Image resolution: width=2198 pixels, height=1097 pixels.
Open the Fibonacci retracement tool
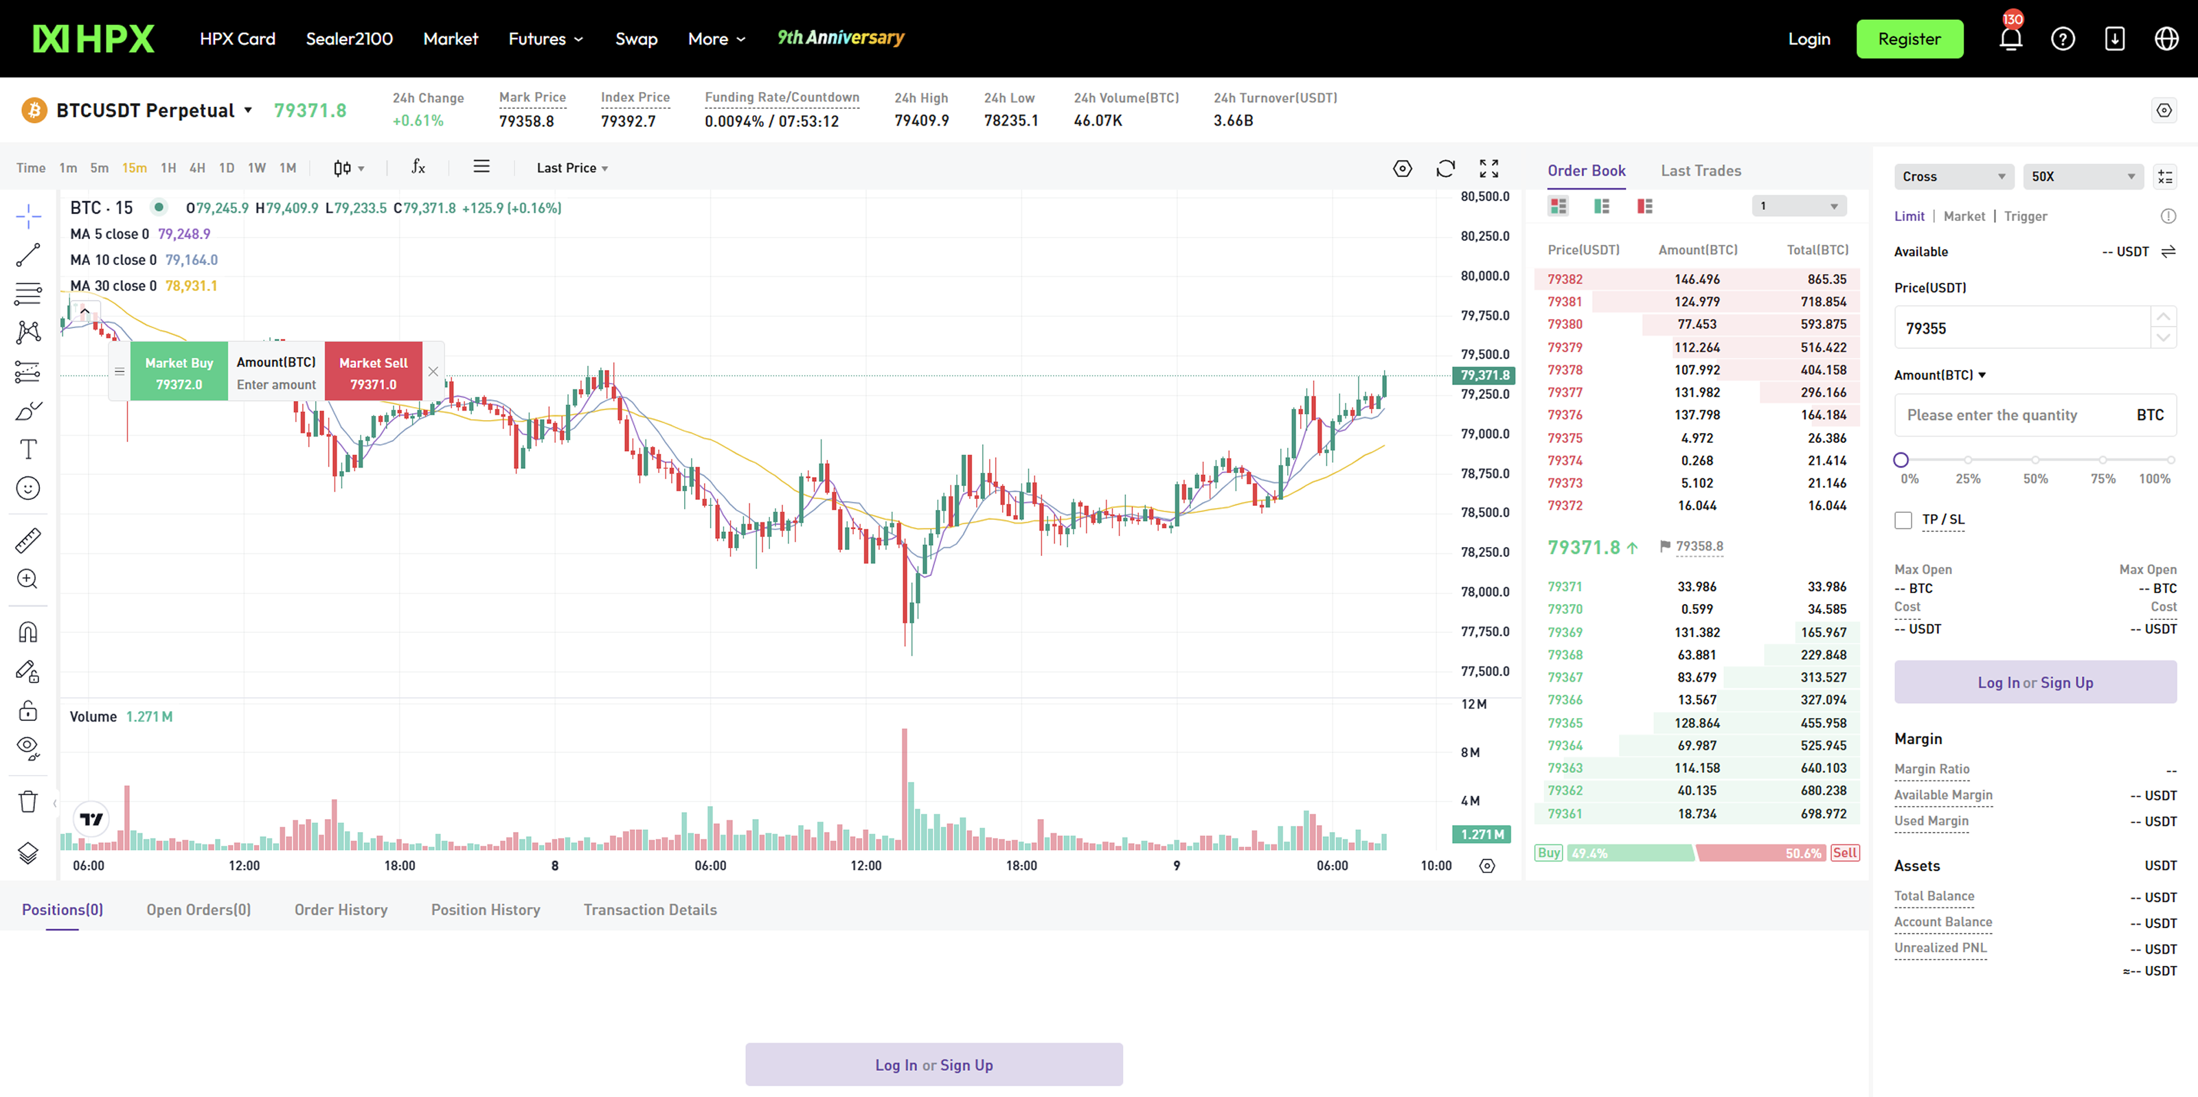tap(28, 295)
